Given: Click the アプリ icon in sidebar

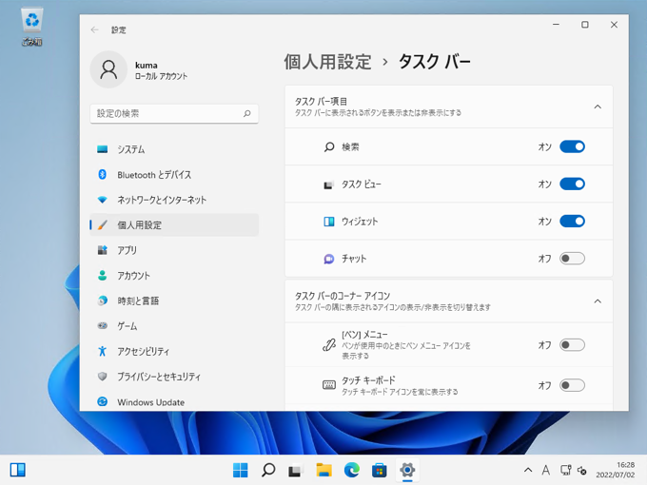Looking at the screenshot, I should tap(103, 250).
